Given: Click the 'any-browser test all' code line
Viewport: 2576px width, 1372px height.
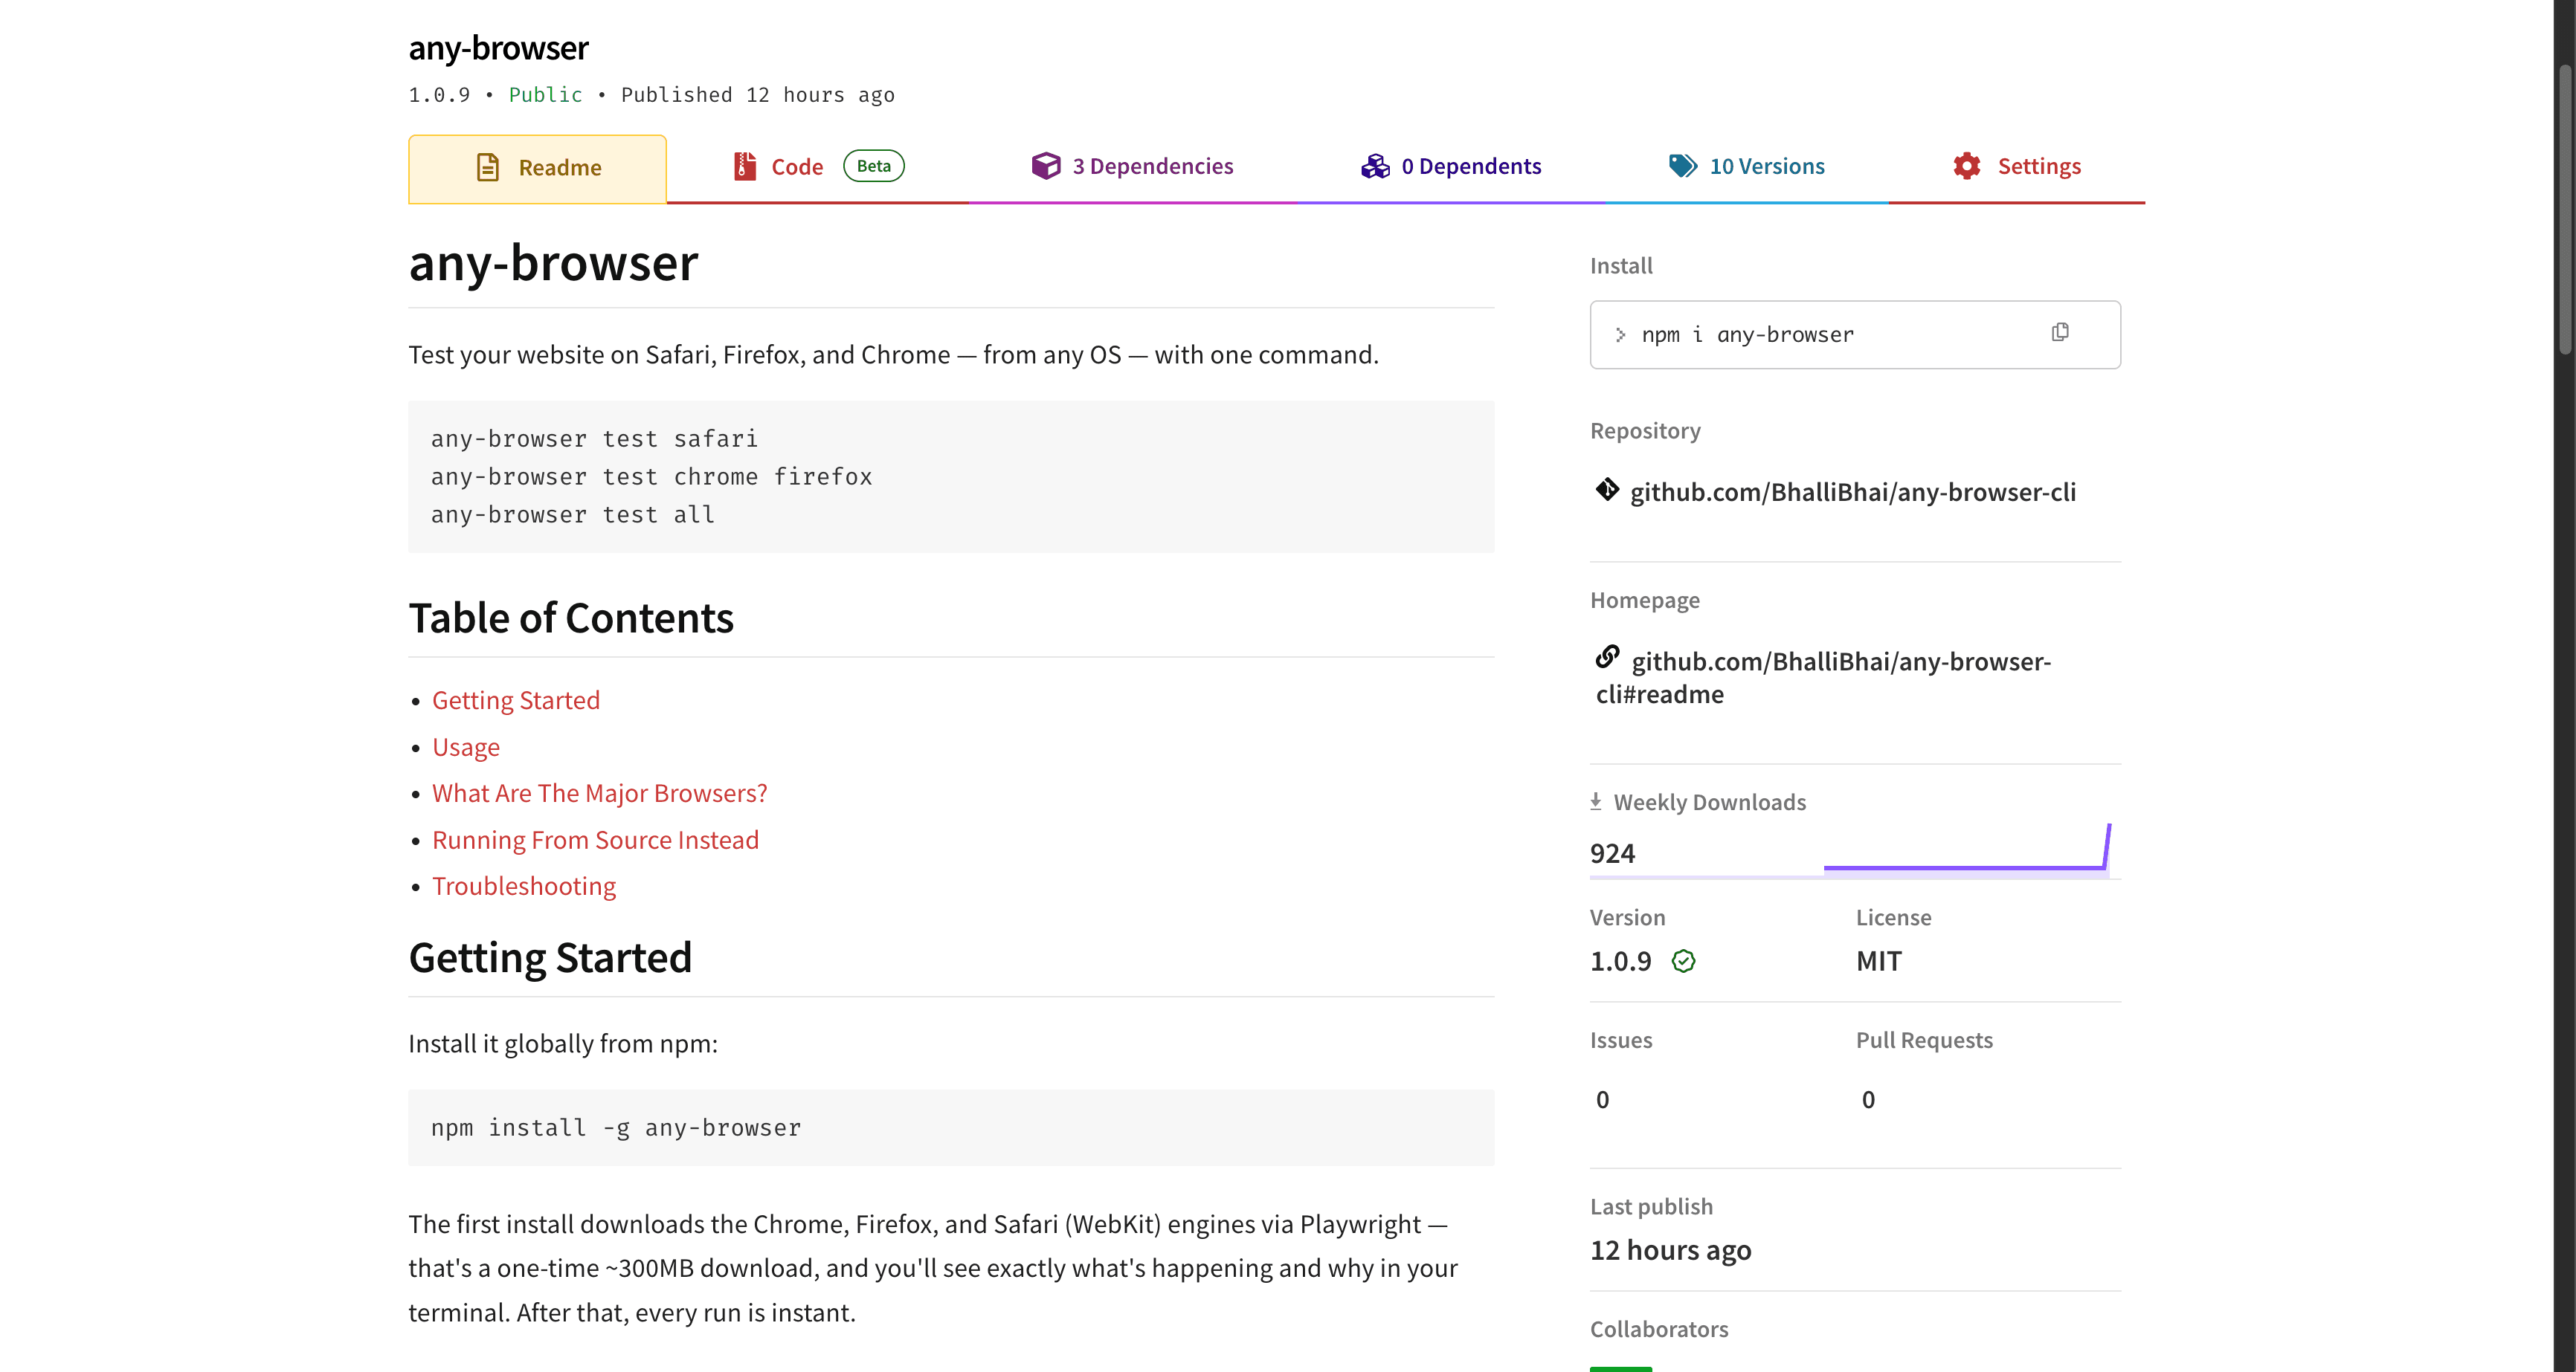Looking at the screenshot, I should [572, 514].
